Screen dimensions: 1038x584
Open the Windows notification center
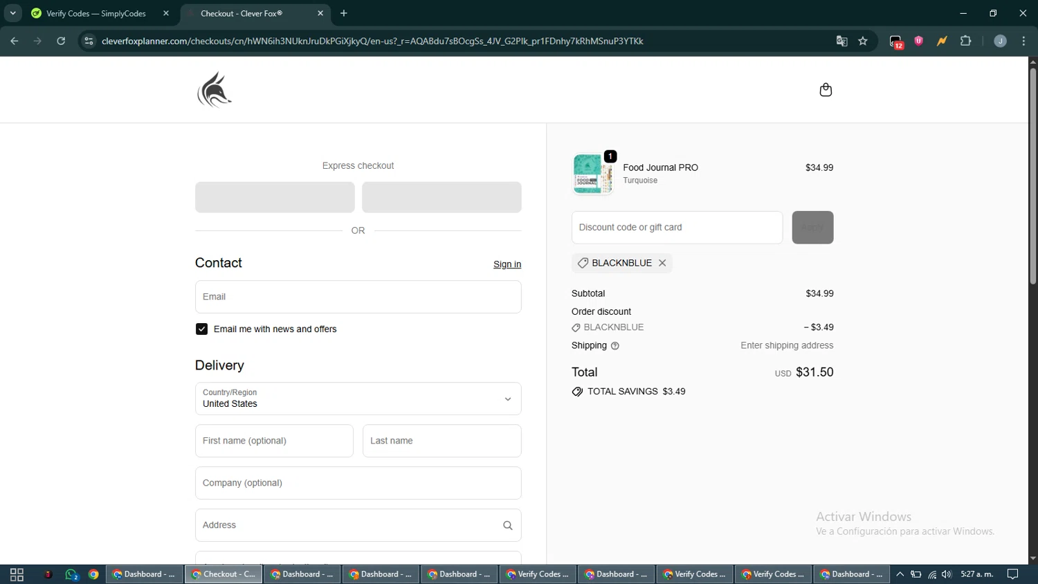pos(1013,574)
